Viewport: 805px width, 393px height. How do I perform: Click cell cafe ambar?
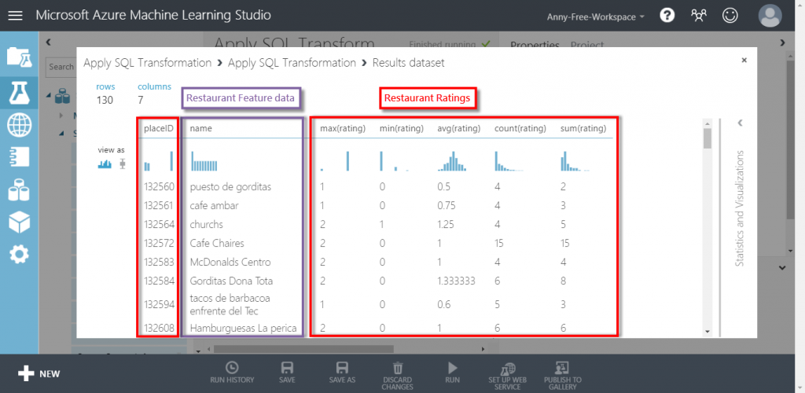click(214, 206)
